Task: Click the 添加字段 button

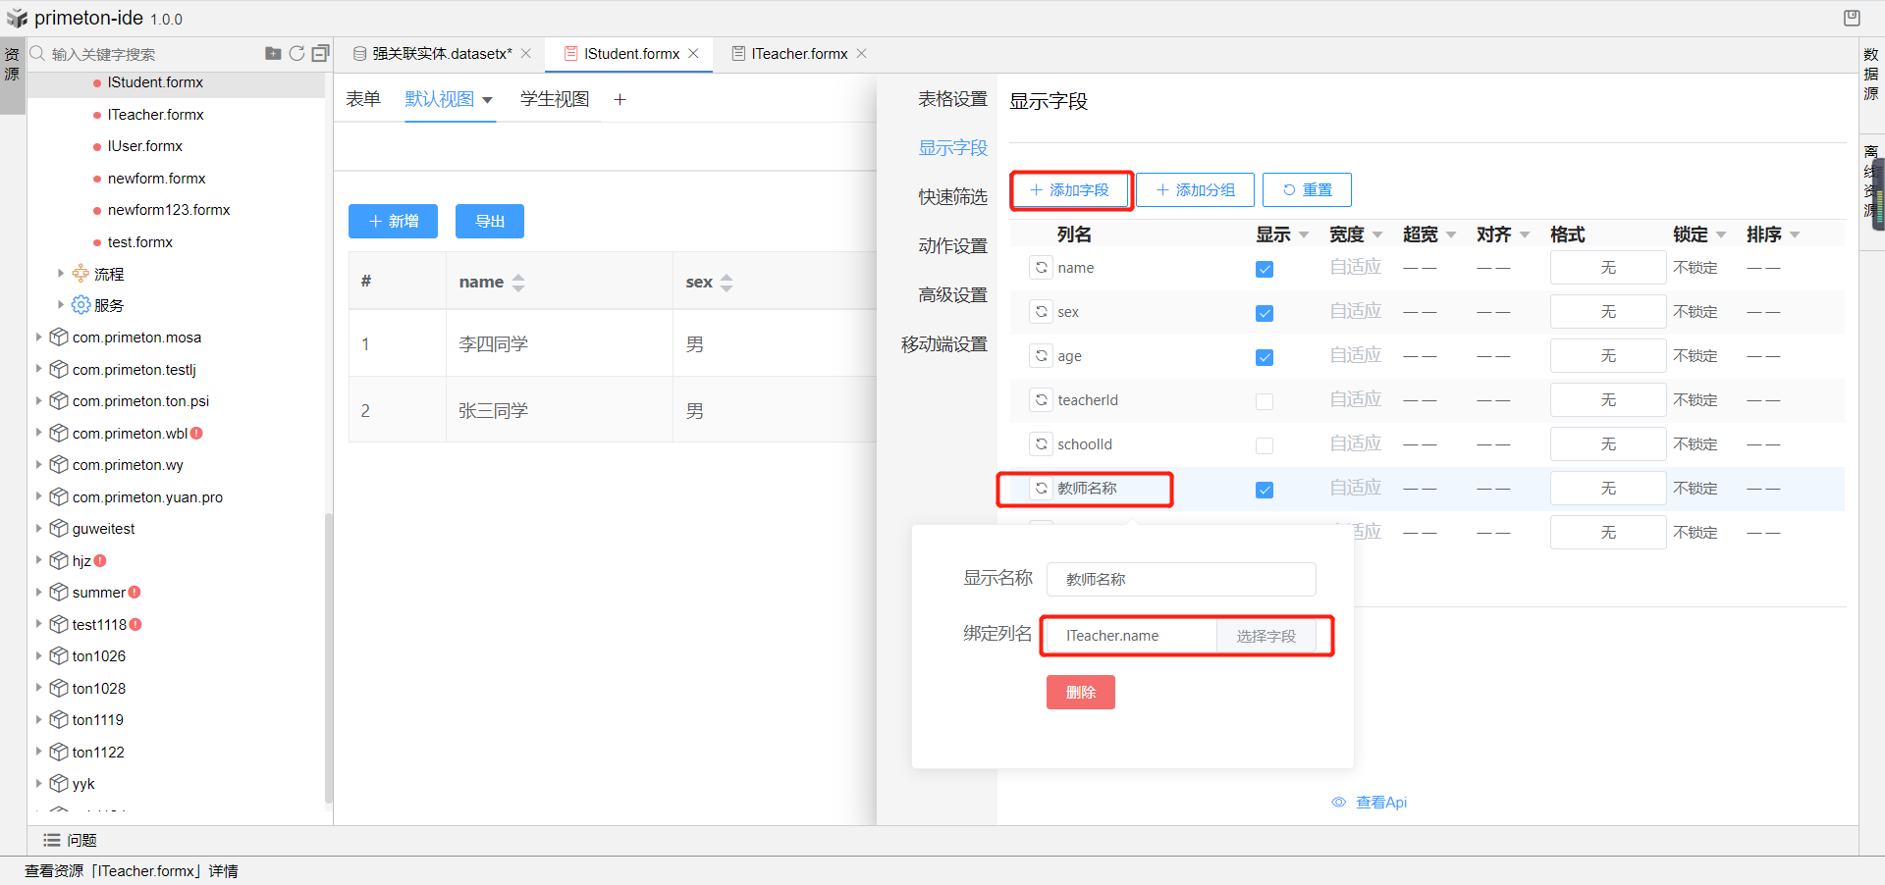Action: [x=1070, y=189]
